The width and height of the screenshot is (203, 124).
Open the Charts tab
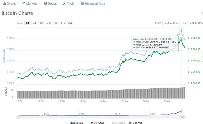point(9,4)
